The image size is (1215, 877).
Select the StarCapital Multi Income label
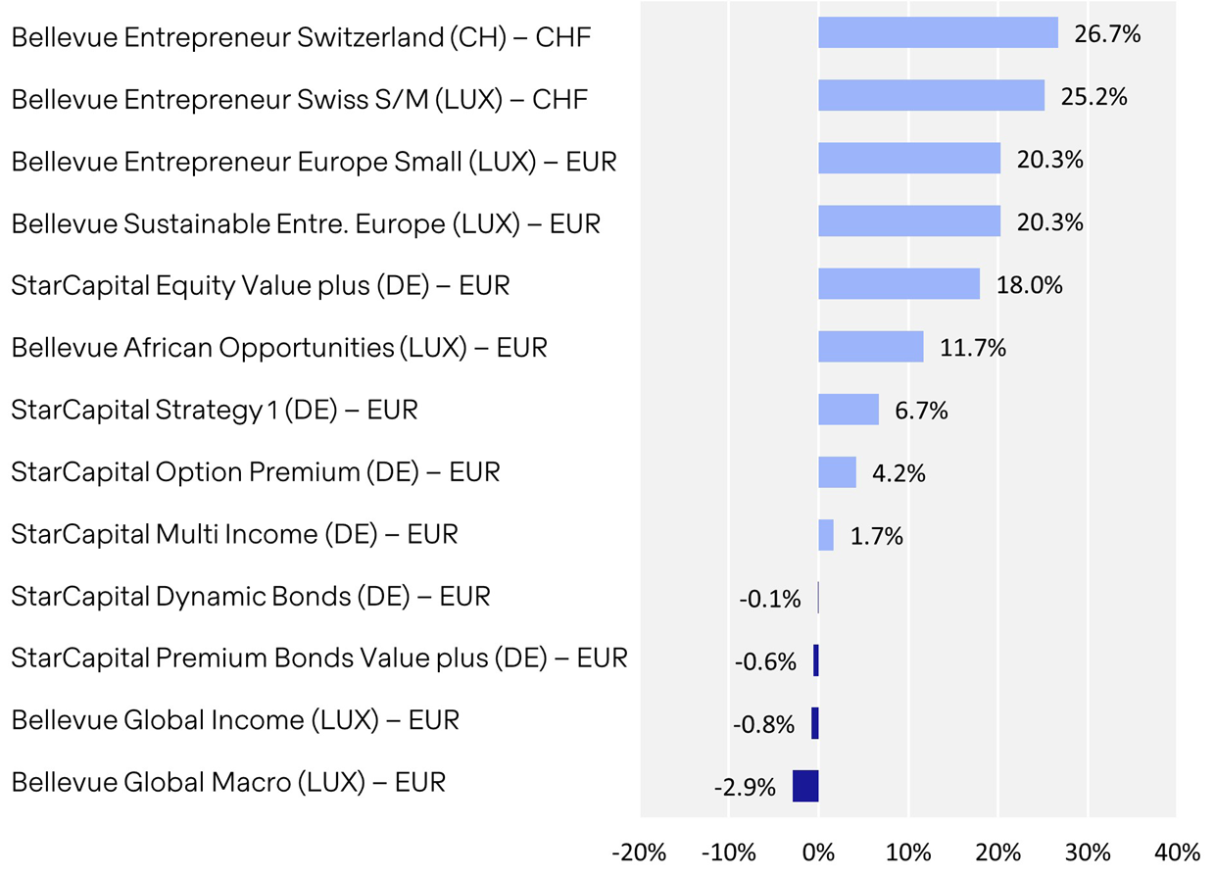pyautogui.click(x=234, y=534)
